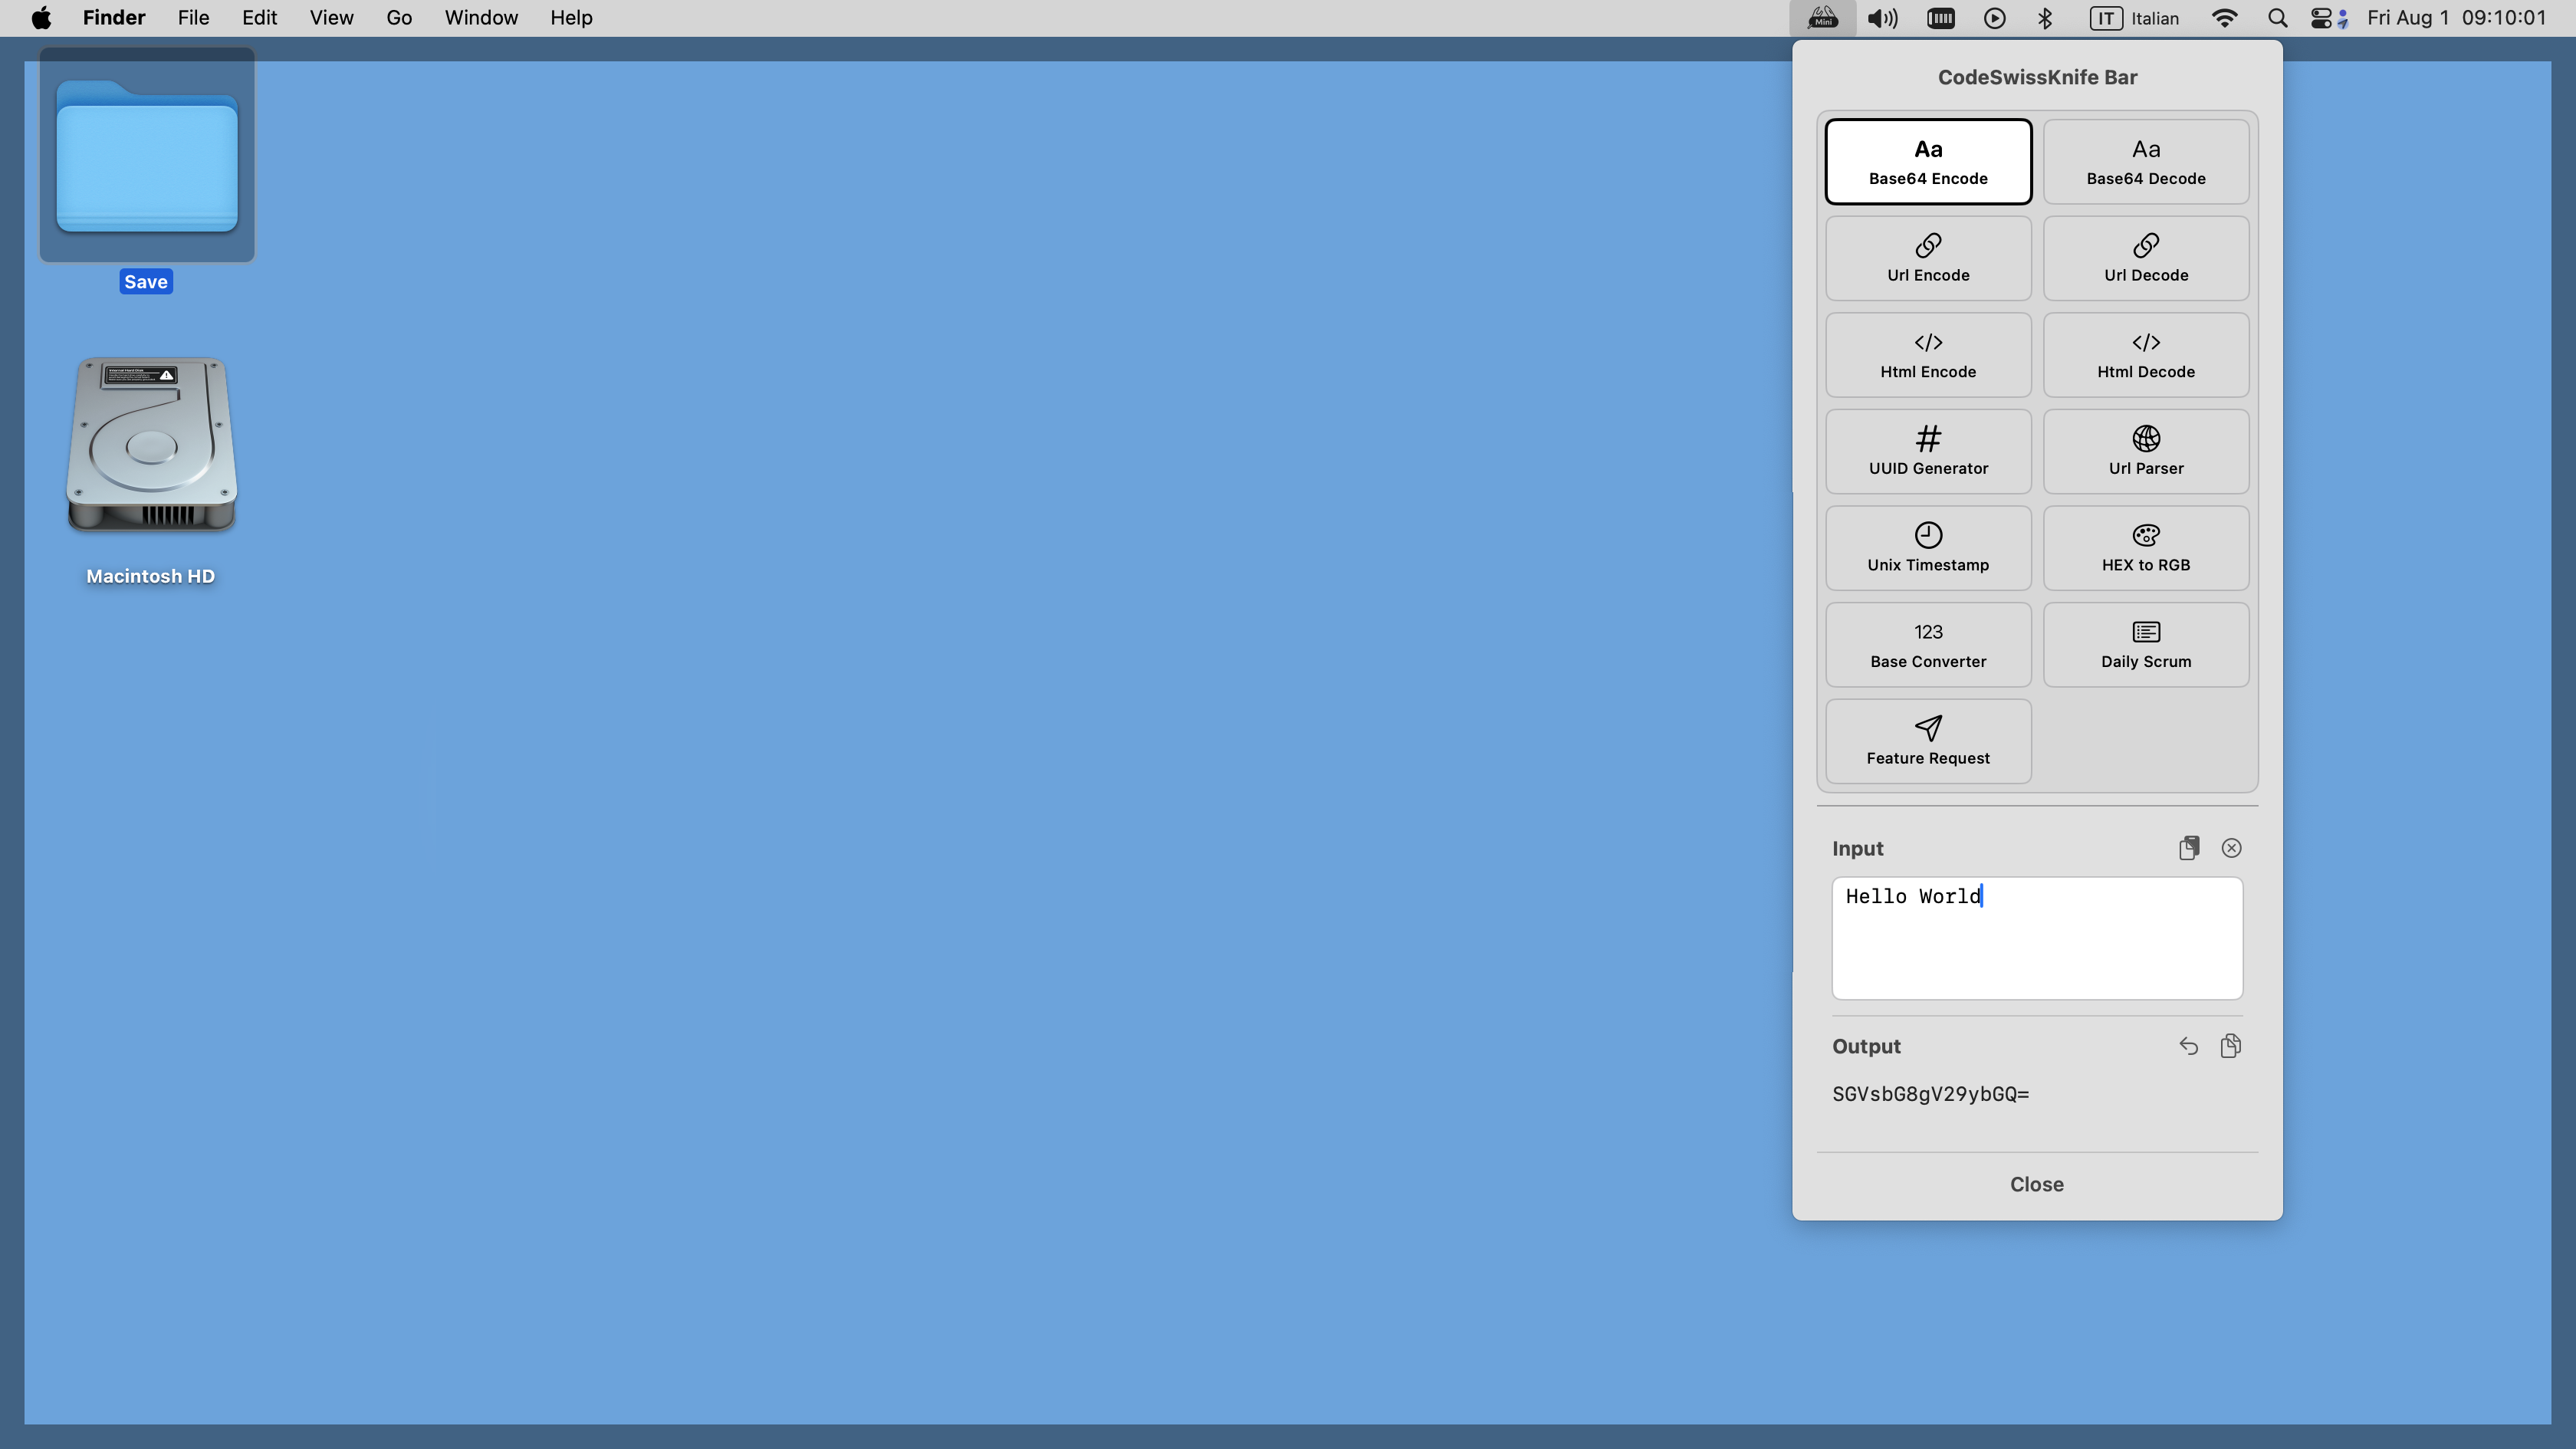Select the HEX to RGB tool

pyautogui.click(x=2146, y=548)
